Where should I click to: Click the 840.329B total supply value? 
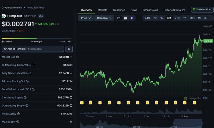coord(67,114)
